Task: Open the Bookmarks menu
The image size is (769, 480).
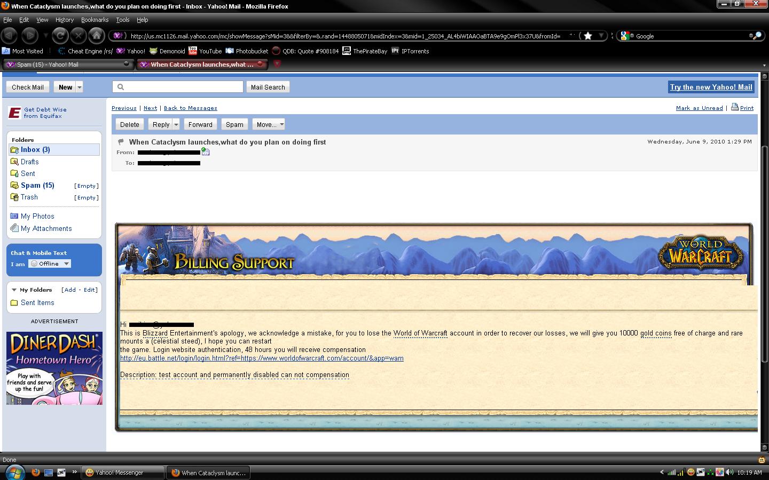Action: 95,20
